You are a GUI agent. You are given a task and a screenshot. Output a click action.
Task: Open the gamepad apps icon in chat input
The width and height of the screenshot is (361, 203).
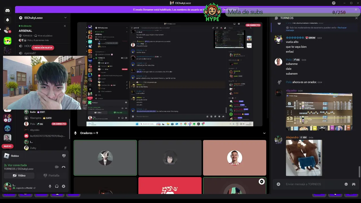tap(353, 184)
